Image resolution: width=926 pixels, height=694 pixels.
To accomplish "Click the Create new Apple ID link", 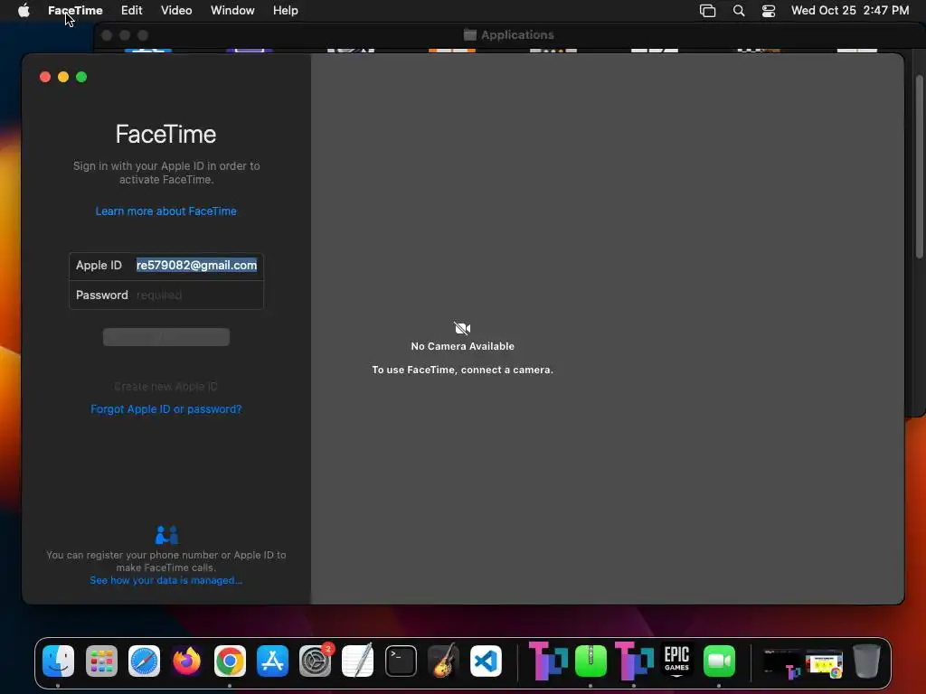I will coord(166,387).
